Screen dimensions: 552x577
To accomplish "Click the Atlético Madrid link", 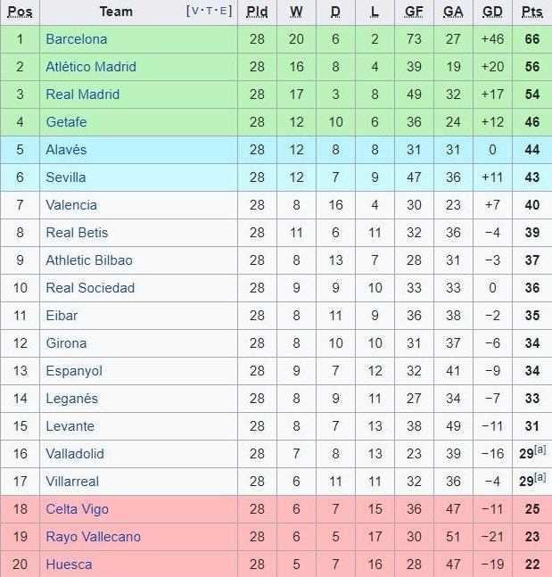I will (91, 67).
